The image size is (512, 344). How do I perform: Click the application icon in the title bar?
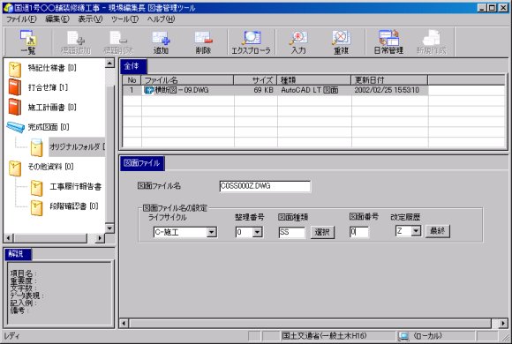pos(8,7)
